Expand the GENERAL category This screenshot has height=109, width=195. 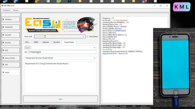(x=11, y=19)
